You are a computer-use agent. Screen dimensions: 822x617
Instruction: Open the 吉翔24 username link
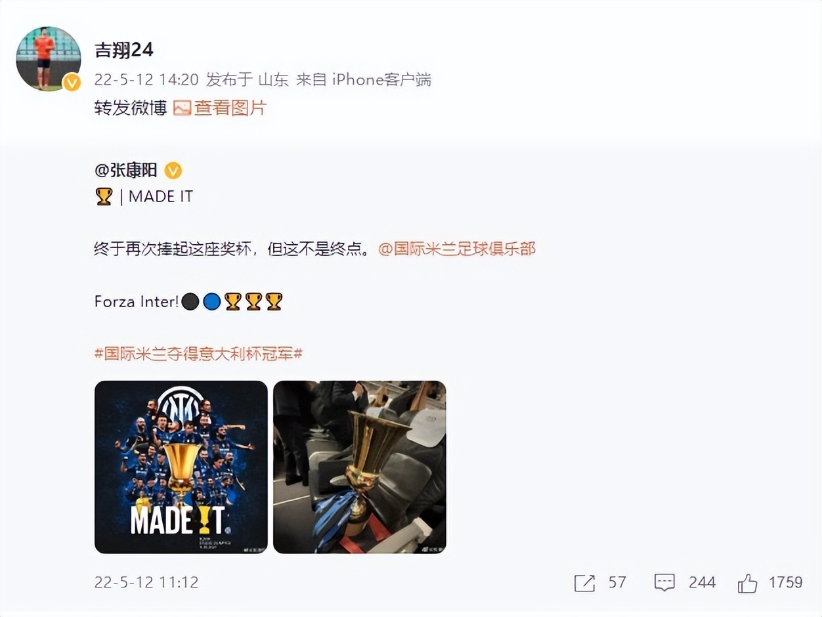123,50
